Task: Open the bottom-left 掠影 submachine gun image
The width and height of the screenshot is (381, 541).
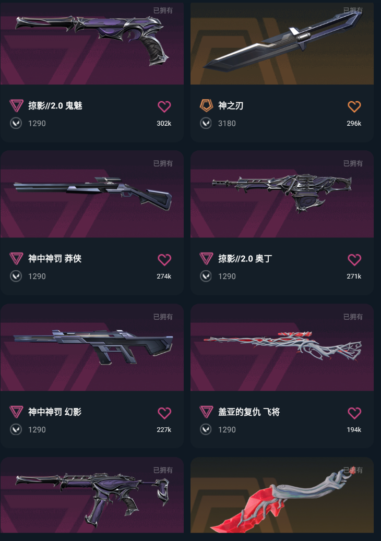Action: tap(92, 495)
